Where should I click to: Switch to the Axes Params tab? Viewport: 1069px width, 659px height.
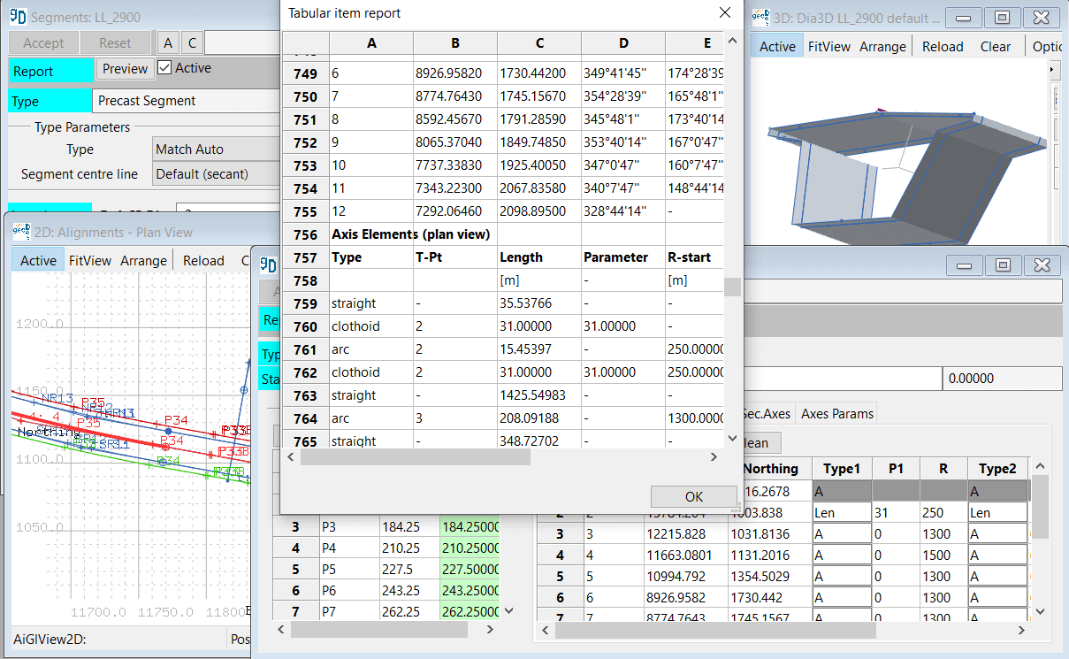[836, 413]
